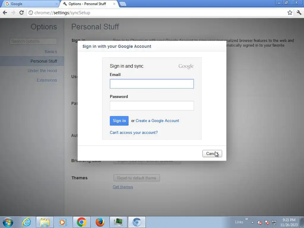This screenshot has width=304, height=228.
Task: Close the Options - Personal Stuff tab
Action: click(114, 4)
